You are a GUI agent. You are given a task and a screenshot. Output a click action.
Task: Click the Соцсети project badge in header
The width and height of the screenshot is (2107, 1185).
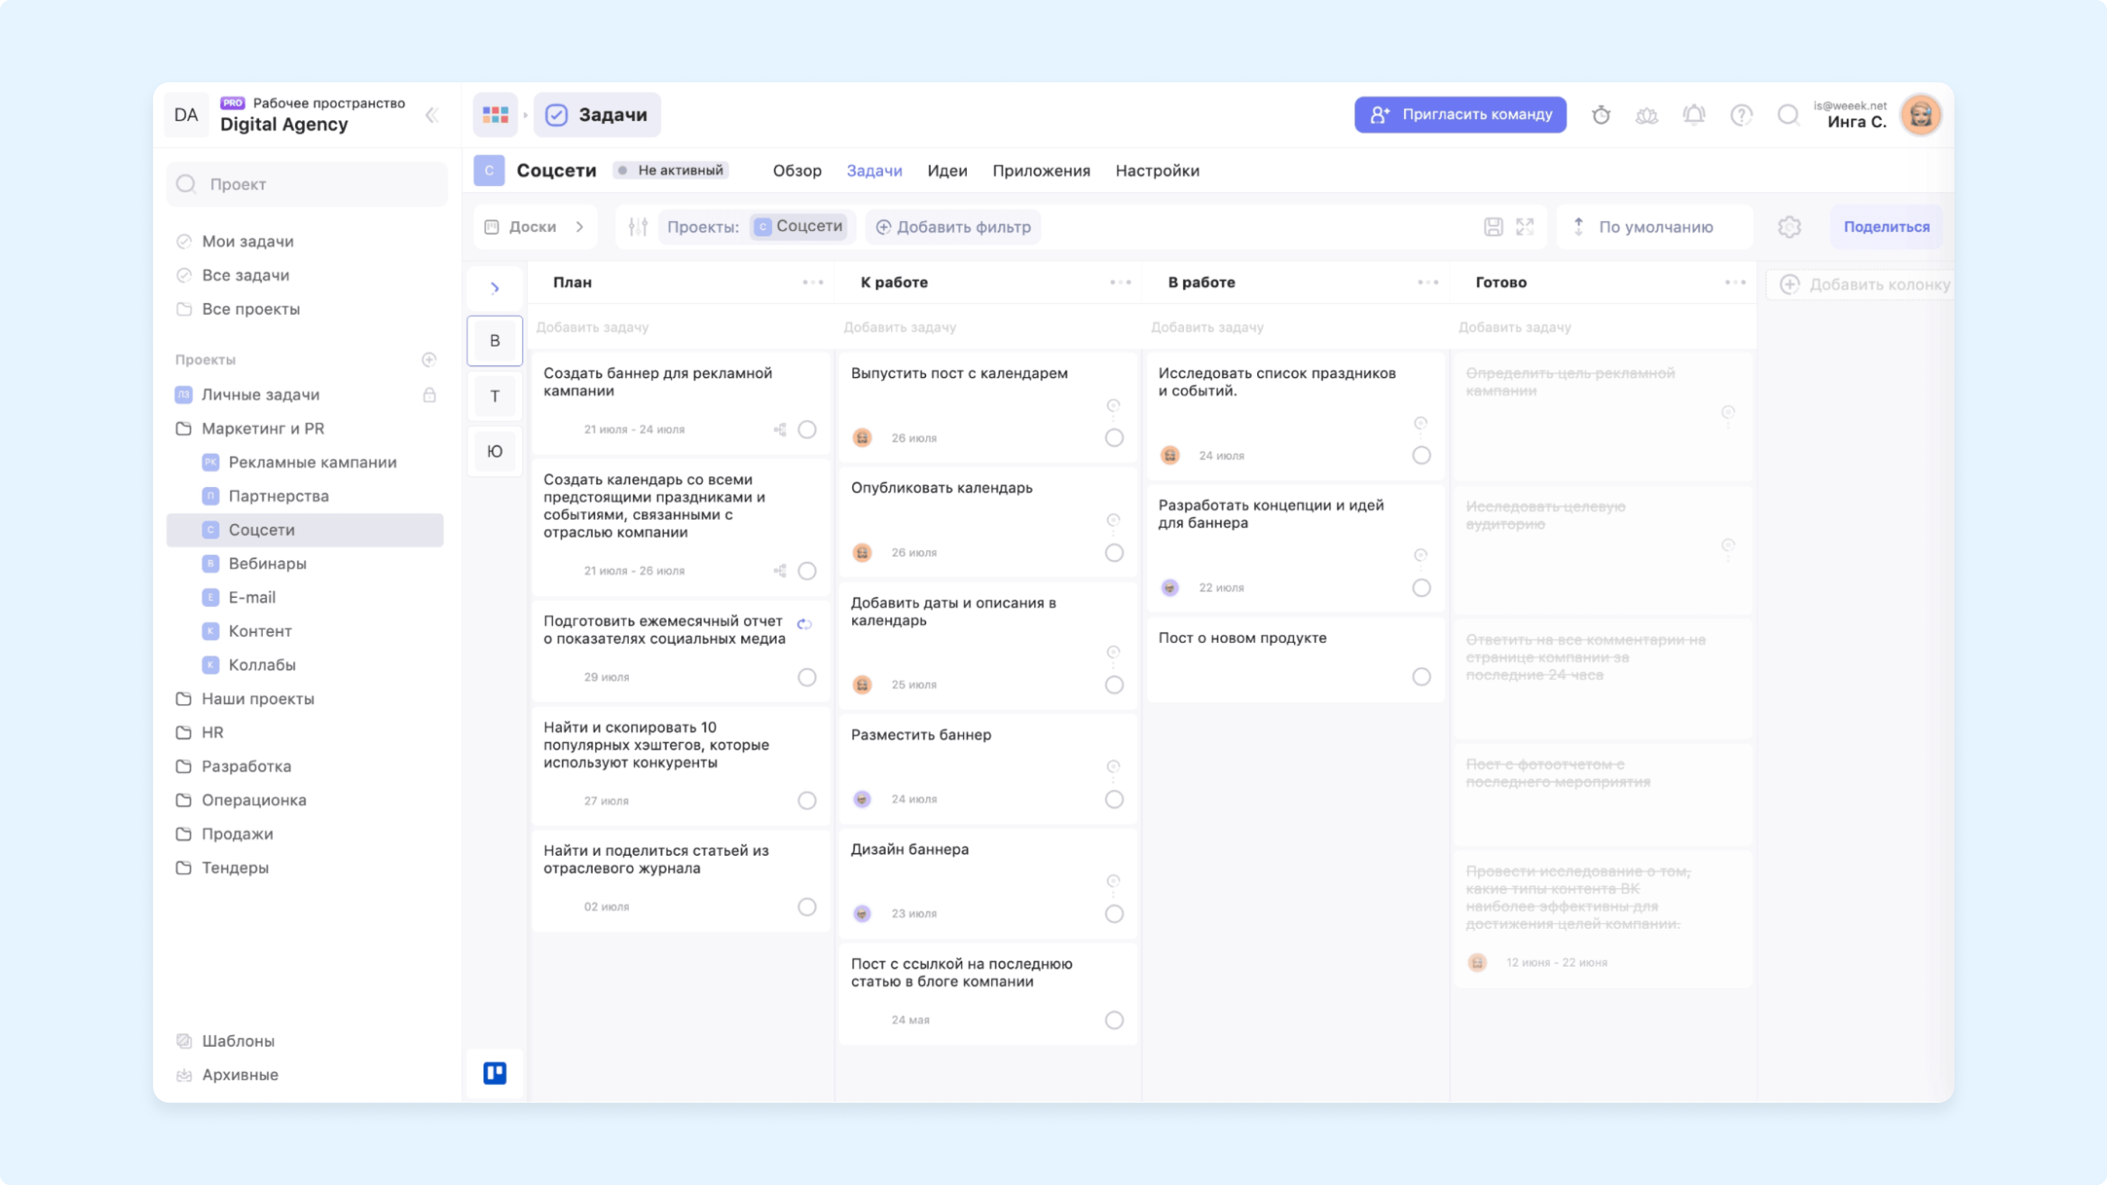coord(488,170)
